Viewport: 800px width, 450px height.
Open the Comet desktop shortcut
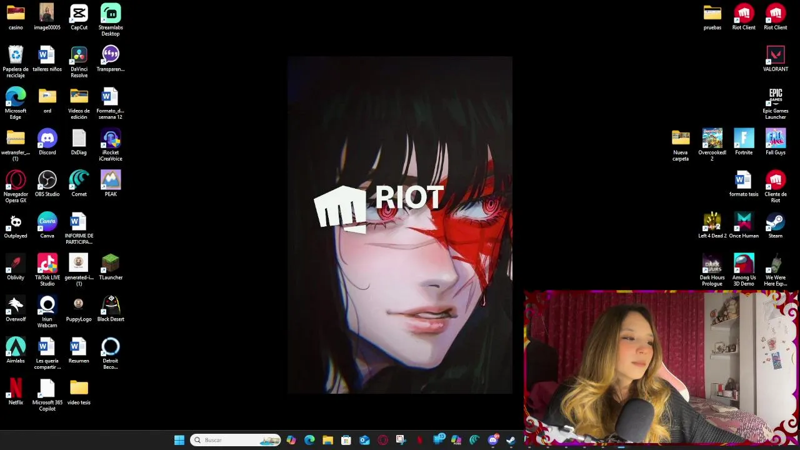[x=79, y=184]
